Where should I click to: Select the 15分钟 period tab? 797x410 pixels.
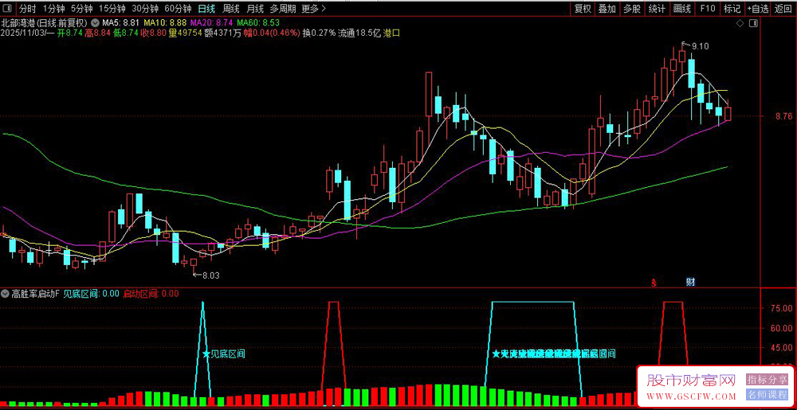tap(112, 9)
